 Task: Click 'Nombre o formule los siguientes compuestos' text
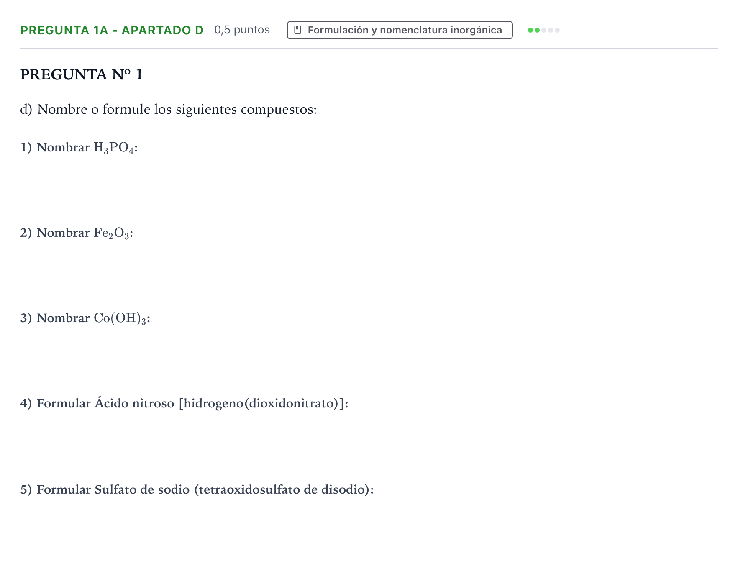[169, 109]
